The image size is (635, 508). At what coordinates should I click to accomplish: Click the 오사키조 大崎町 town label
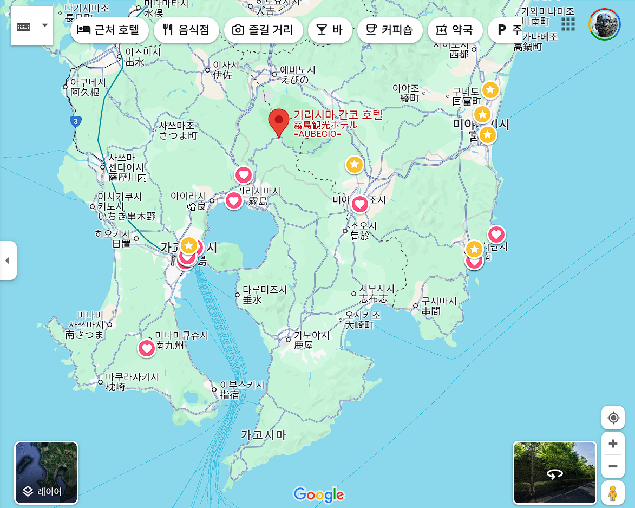[363, 320]
